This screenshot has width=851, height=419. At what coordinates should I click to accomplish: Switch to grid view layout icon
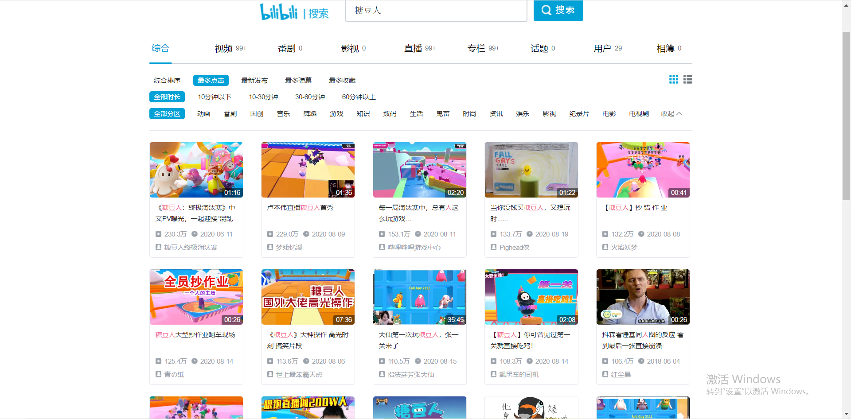tap(674, 79)
